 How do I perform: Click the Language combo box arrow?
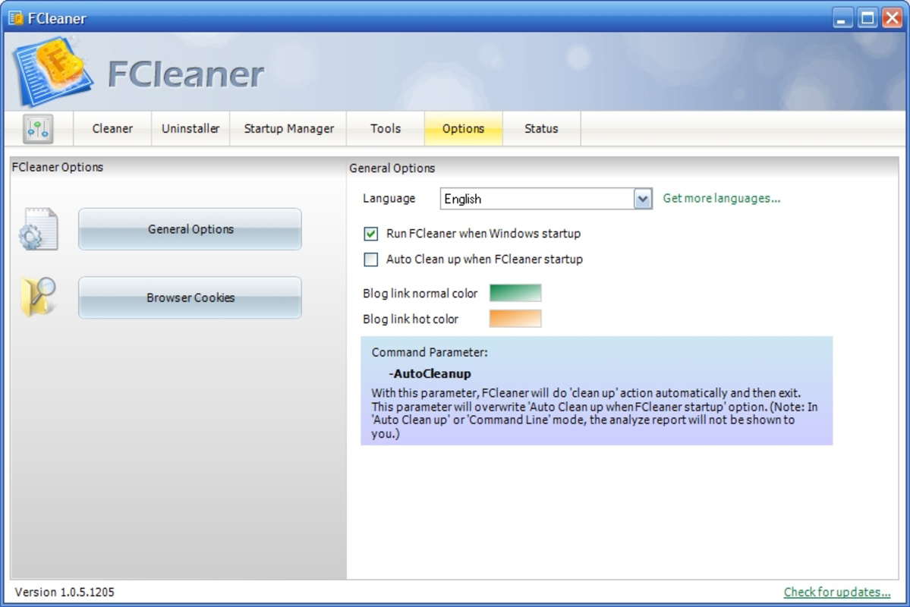tap(643, 198)
